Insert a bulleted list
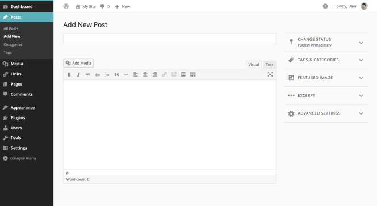Viewport: 377px width, 206px height. [x=98, y=74]
